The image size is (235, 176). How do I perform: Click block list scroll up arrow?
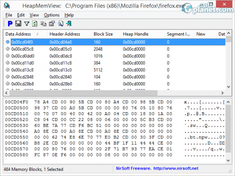click(228, 33)
